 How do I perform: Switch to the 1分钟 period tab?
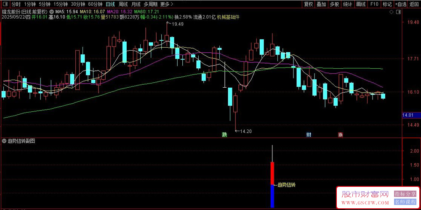(30, 4)
